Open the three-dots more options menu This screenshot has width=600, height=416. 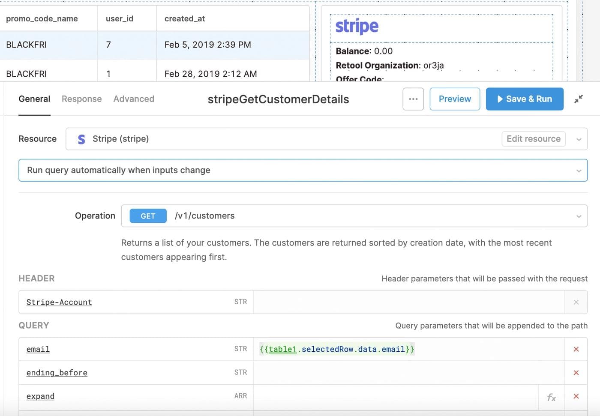click(413, 99)
